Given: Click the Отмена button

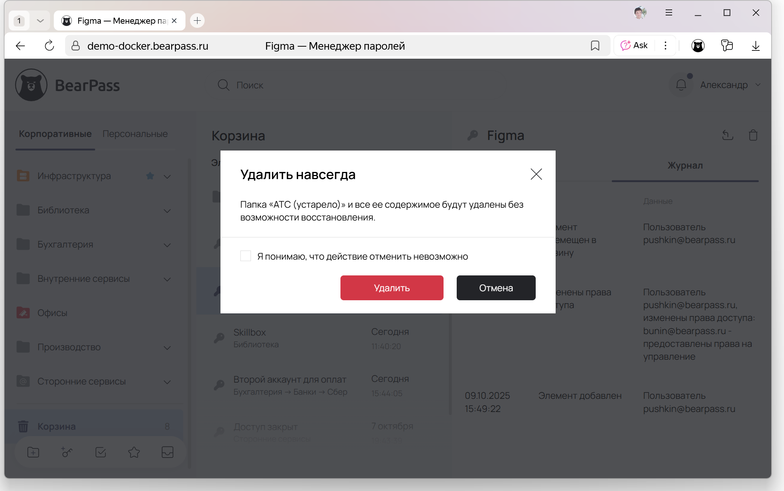Looking at the screenshot, I should tap(496, 288).
